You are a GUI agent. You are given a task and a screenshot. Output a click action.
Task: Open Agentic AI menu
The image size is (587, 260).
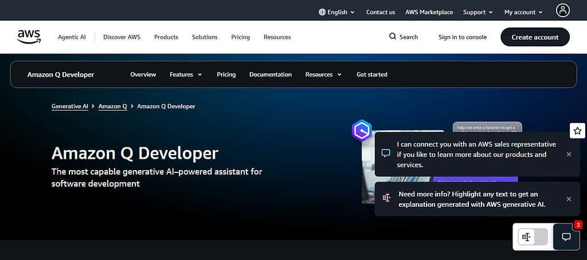coord(72,37)
